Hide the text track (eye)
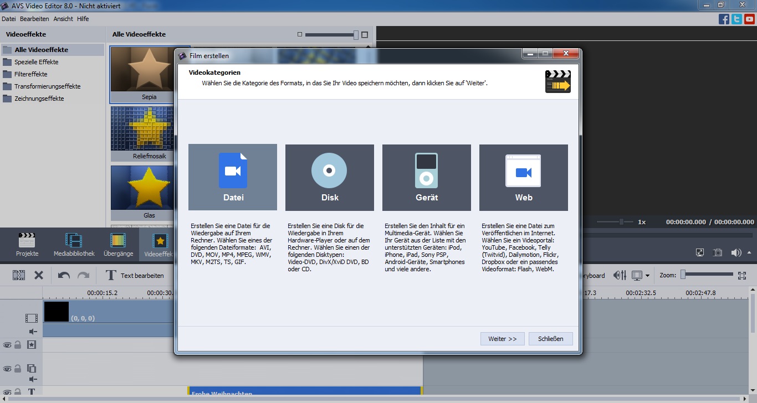This screenshot has width=757, height=403. point(7,392)
